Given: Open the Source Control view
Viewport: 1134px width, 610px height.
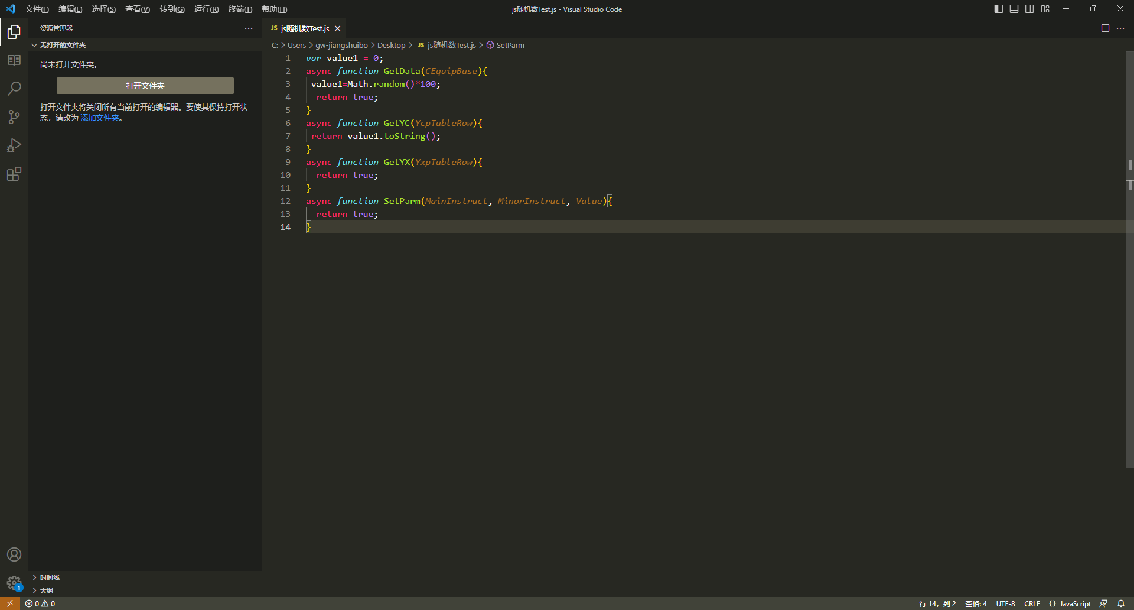Looking at the screenshot, I should [x=14, y=117].
